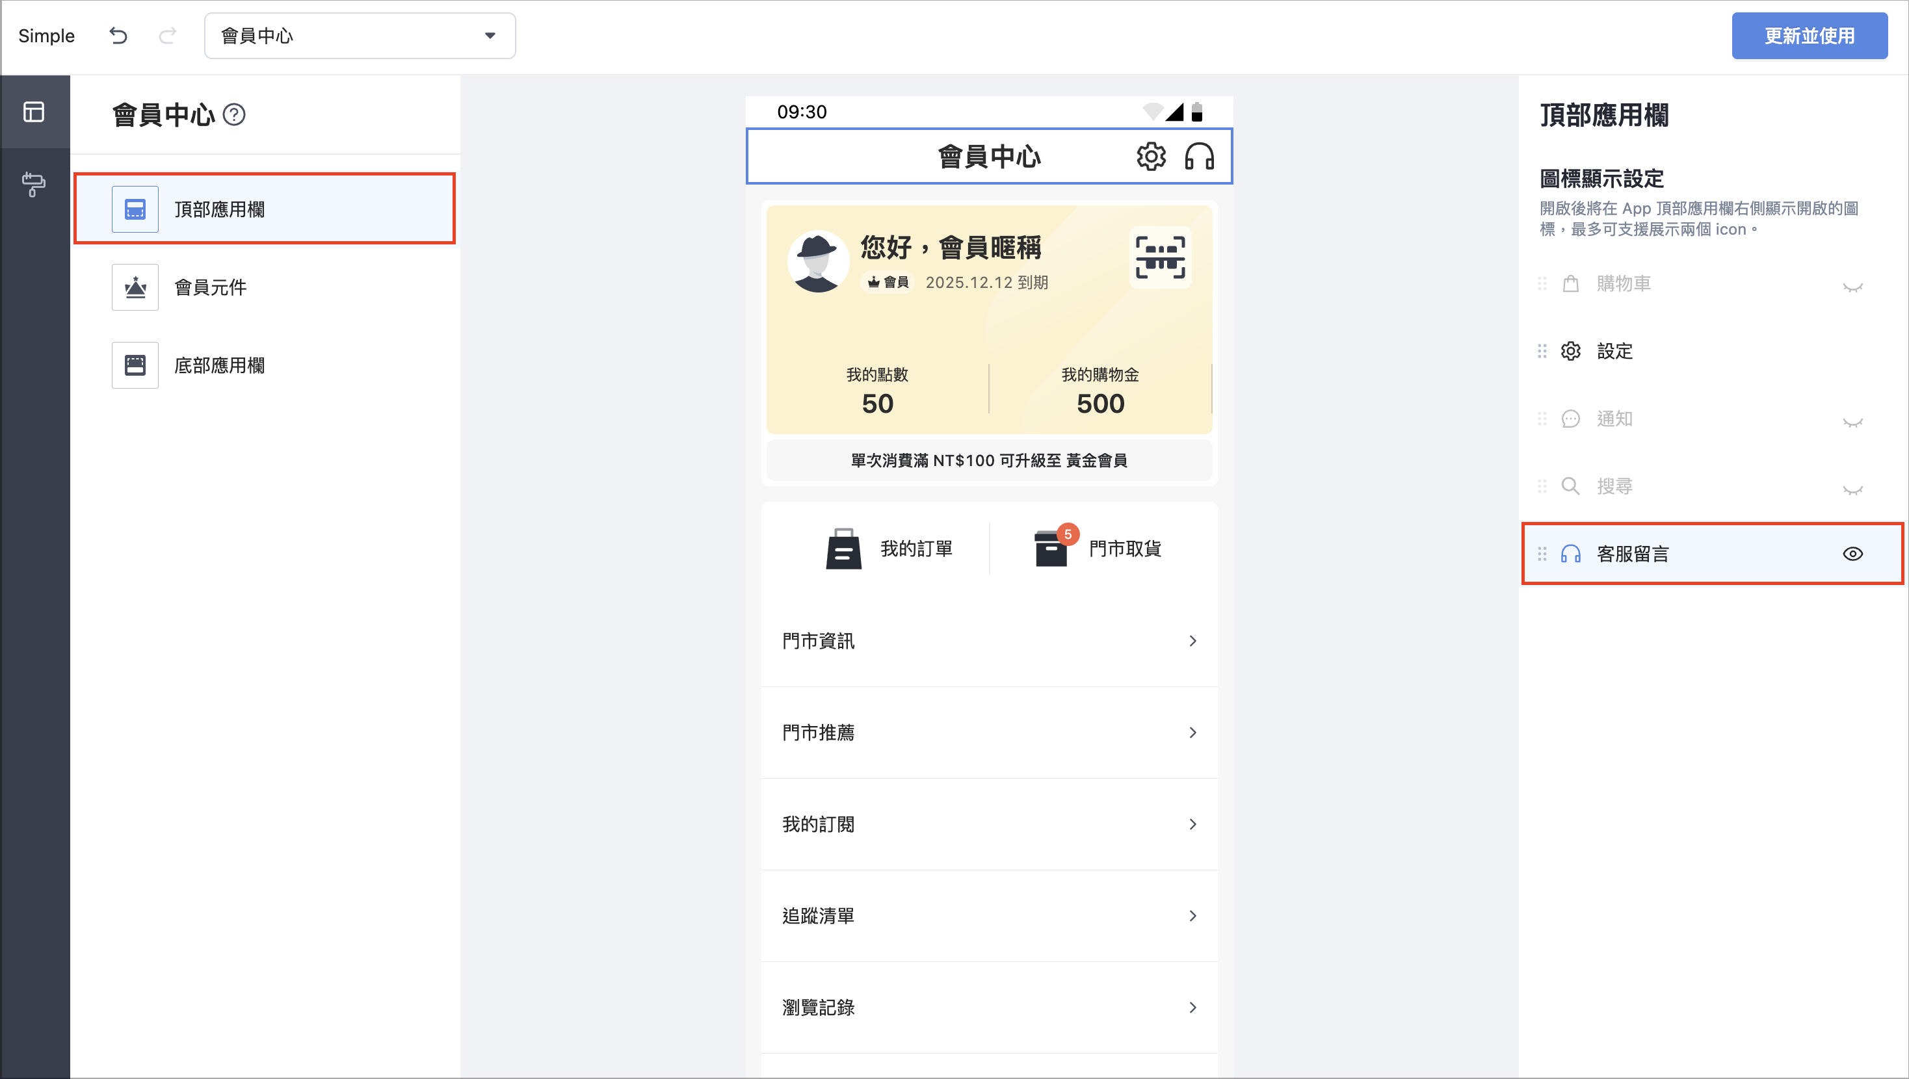Click the 客服留言 headphones icon in list
Viewport: 1909px width, 1079px height.
1570,554
